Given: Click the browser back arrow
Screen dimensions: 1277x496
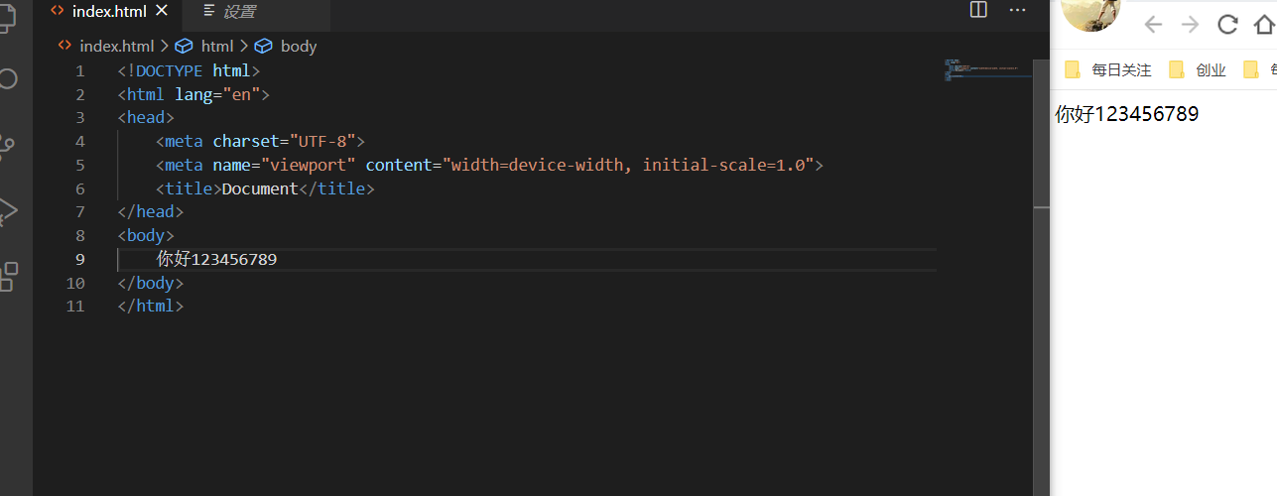Looking at the screenshot, I should click(1153, 25).
